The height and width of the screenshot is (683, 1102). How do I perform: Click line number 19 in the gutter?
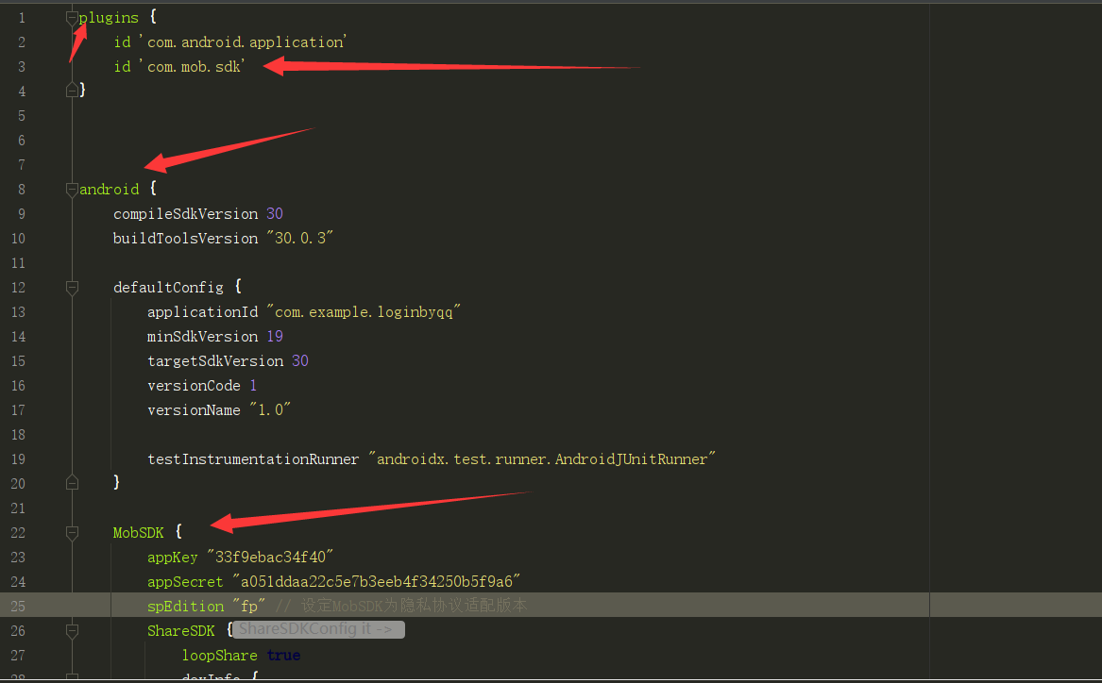[18, 459]
